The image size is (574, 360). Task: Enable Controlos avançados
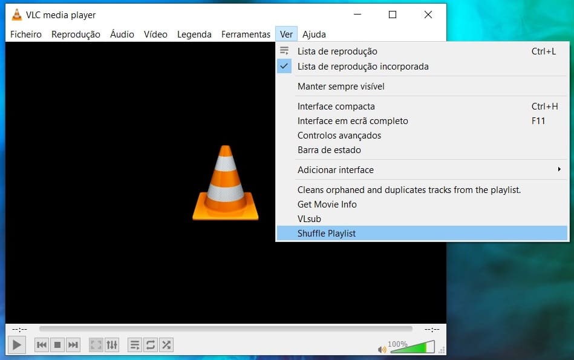point(422,136)
